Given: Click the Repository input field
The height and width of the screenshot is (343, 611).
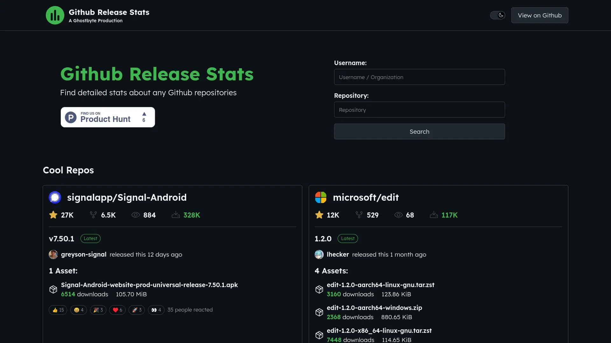Looking at the screenshot, I should point(419,110).
